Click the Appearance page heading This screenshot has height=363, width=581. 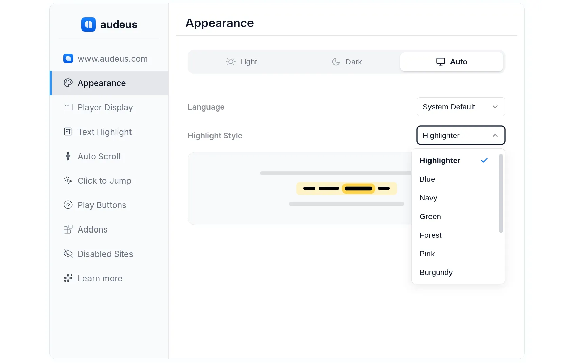pos(220,23)
